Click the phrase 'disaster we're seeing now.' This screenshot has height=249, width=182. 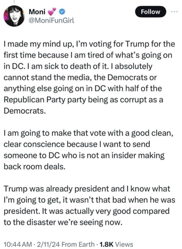74,222
